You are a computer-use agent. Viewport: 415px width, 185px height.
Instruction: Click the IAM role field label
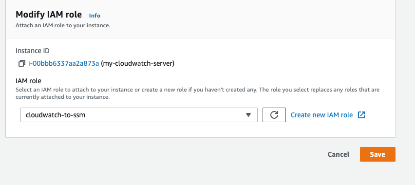click(29, 81)
